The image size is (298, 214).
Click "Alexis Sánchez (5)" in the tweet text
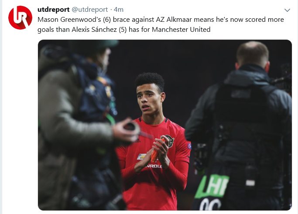click(99, 30)
